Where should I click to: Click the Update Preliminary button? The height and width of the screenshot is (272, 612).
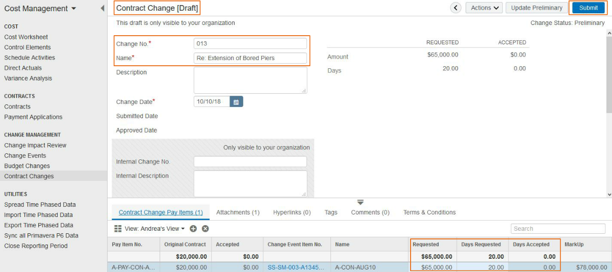537,8
